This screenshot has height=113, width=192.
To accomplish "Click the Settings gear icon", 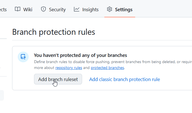I will (109, 9).
